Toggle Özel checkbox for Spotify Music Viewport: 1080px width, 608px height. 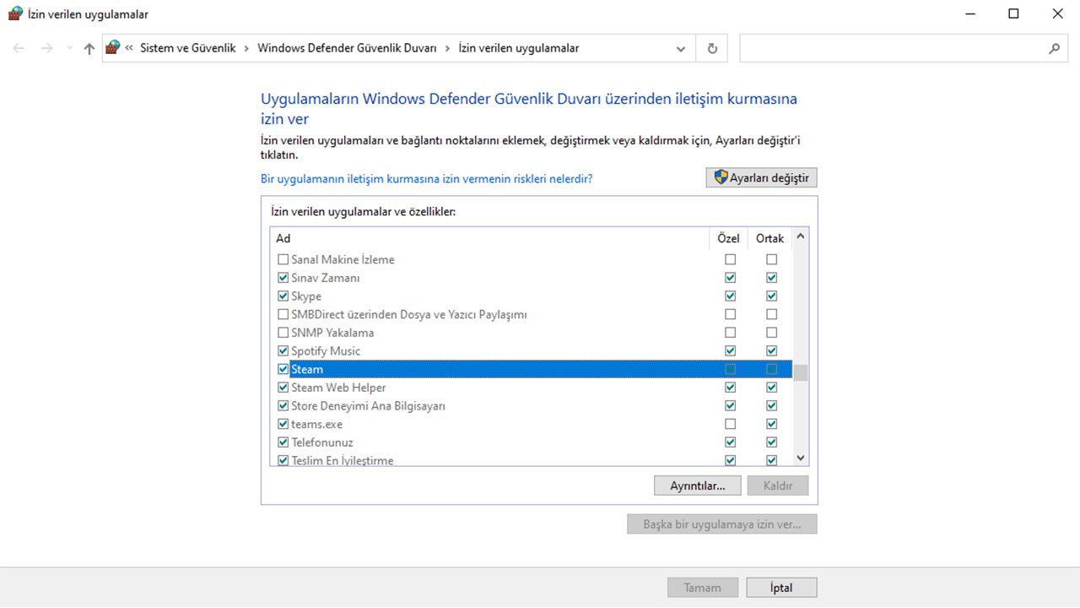pyautogui.click(x=731, y=351)
